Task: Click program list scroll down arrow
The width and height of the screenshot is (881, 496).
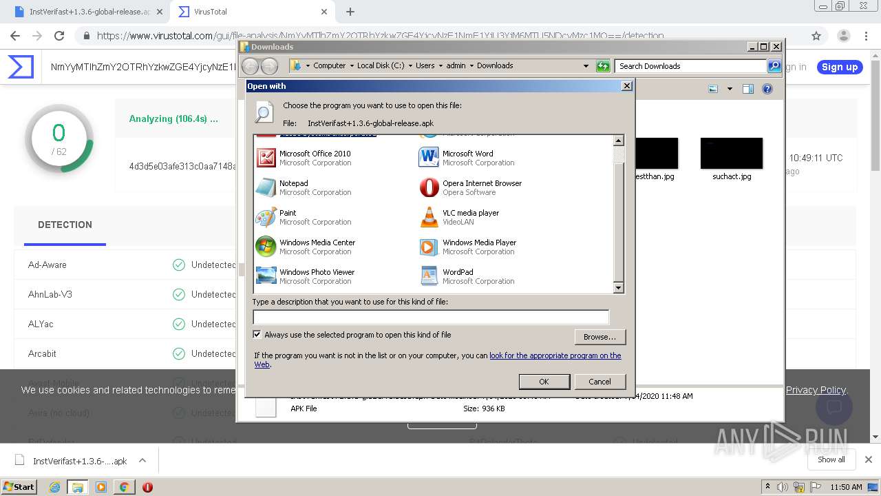Action: tap(618, 288)
